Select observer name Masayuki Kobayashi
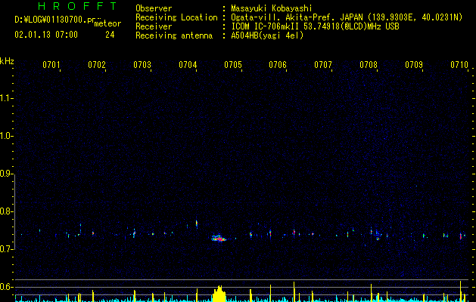Viewport: 476px width, 302px height. 272,8
